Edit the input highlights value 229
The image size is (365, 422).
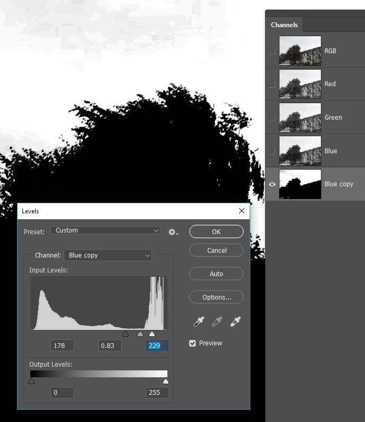coord(157,345)
